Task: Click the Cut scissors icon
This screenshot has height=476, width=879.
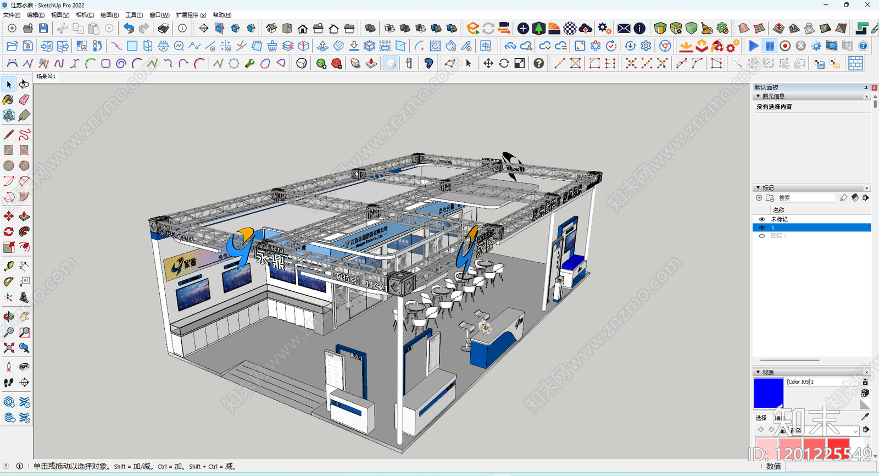Action: coord(63,28)
